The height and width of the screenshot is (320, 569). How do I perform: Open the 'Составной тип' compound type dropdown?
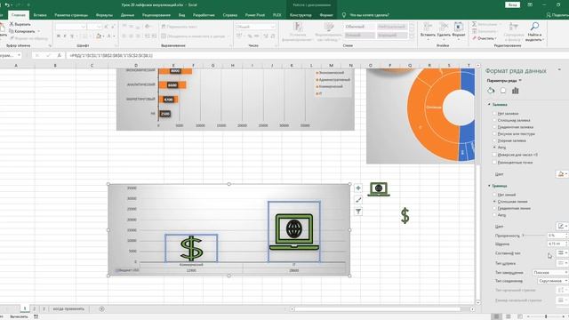pos(562,252)
